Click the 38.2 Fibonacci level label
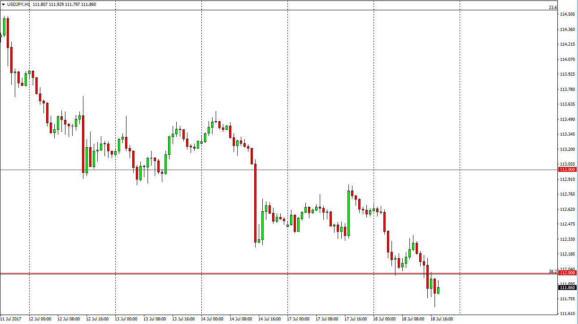 [x=552, y=271]
